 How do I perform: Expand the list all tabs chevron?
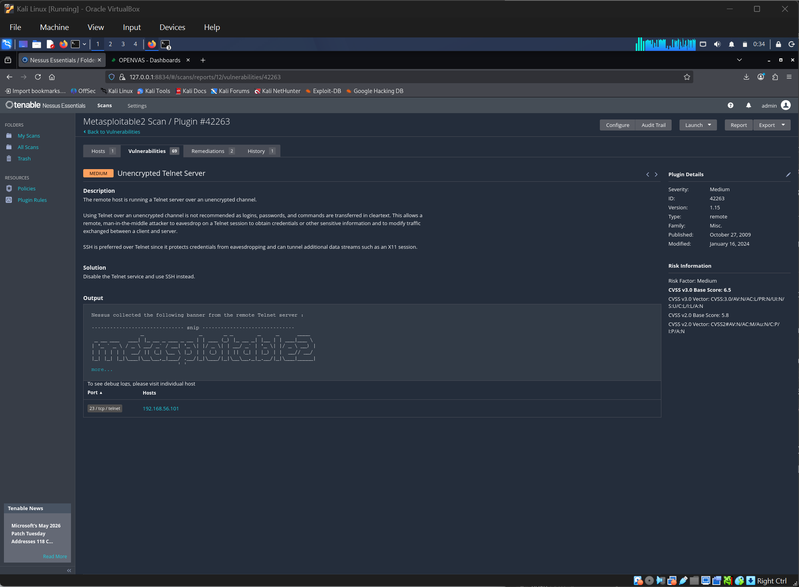[739, 60]
